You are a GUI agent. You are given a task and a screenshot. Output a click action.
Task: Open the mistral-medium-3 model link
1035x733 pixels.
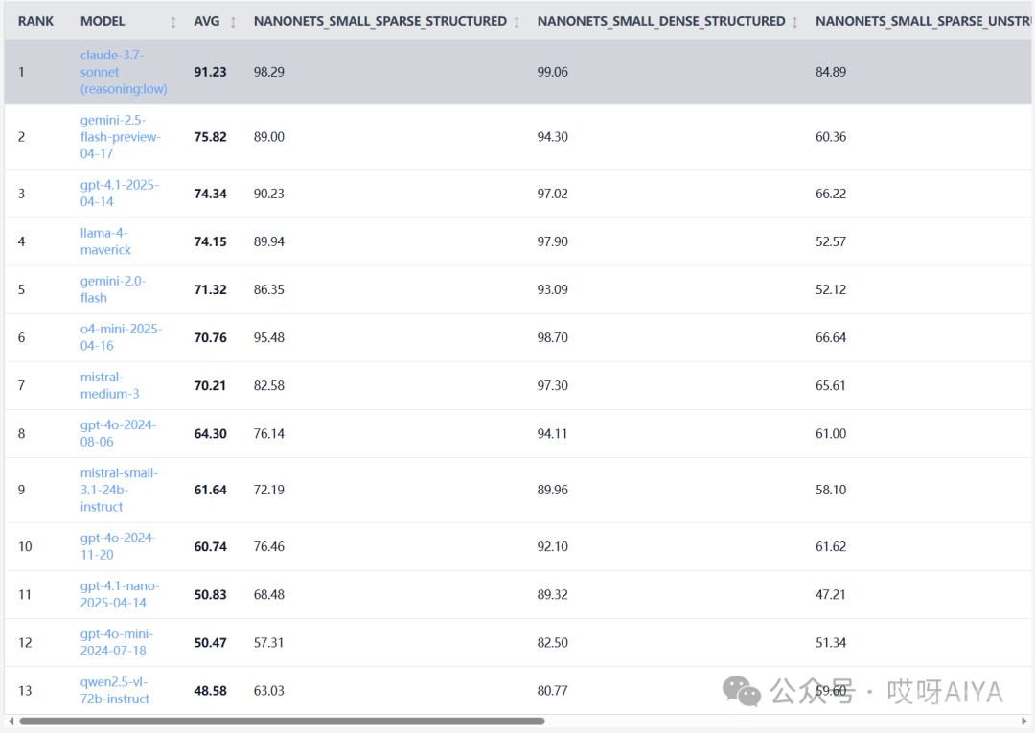tap(109, 385)
